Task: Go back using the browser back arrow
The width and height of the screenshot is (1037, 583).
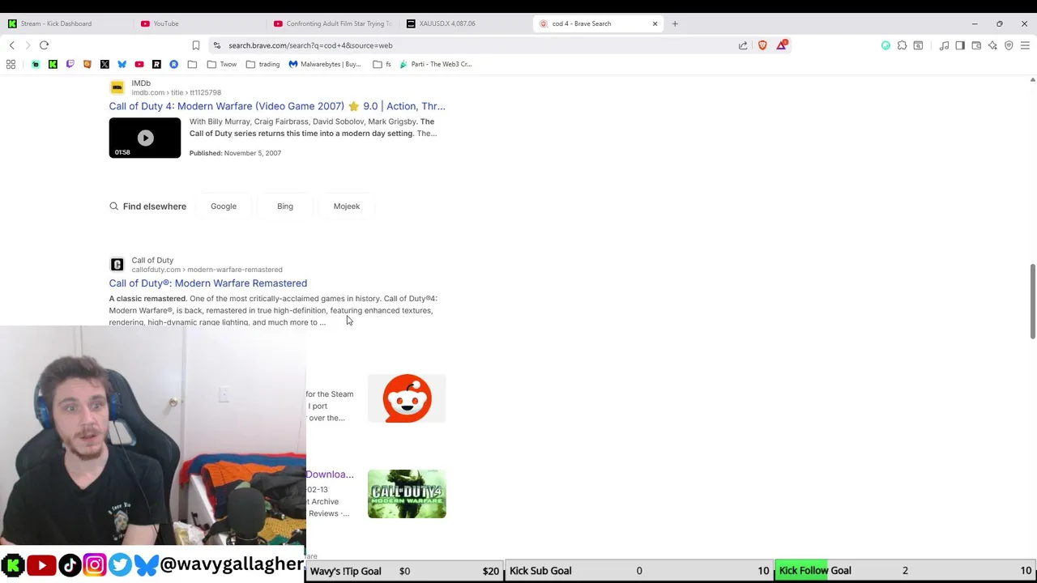Action: [x=12, y=45]
